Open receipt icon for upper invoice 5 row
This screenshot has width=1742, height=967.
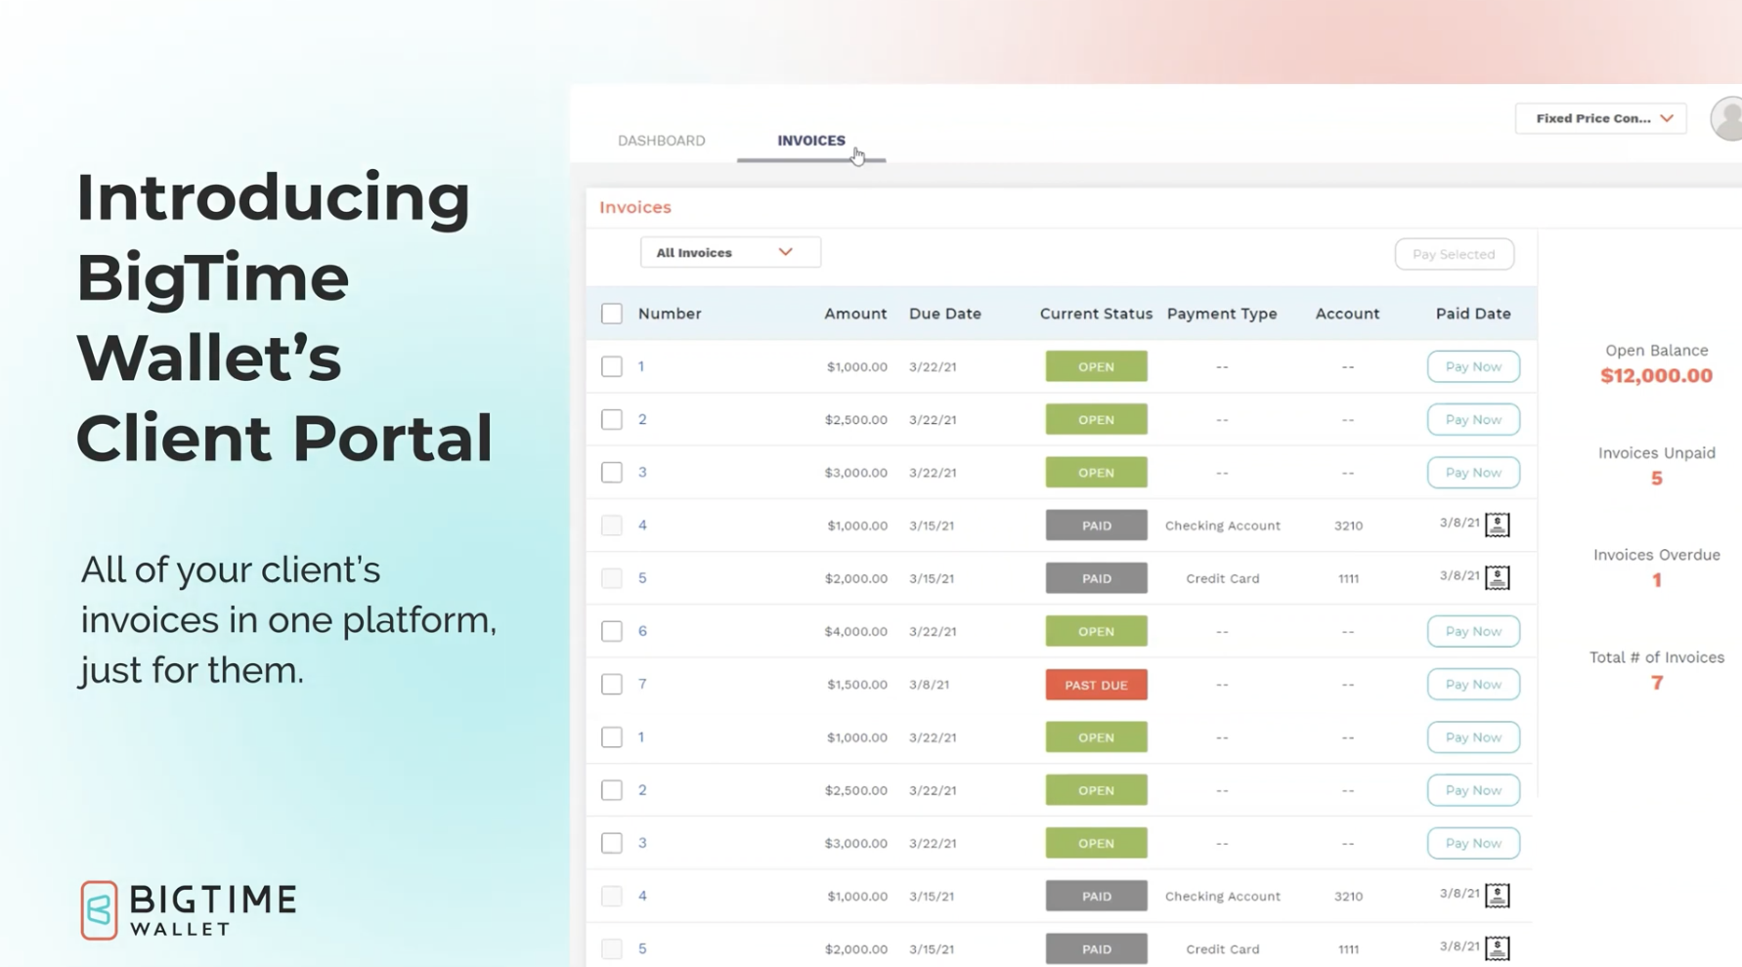[x=1497, y=577]
